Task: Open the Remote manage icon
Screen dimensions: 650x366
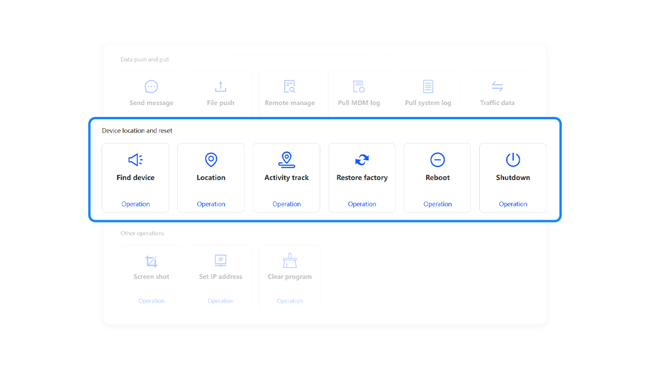Action: point(290,87)
